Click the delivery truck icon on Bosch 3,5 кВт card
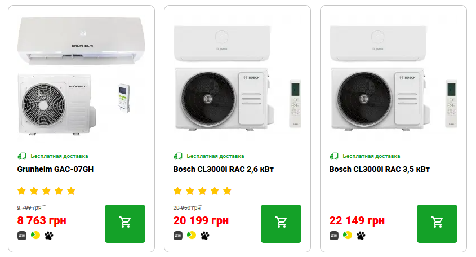The image size is (476, 257). [334, 156]
